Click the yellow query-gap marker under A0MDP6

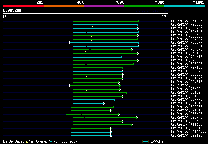(86, 51)
